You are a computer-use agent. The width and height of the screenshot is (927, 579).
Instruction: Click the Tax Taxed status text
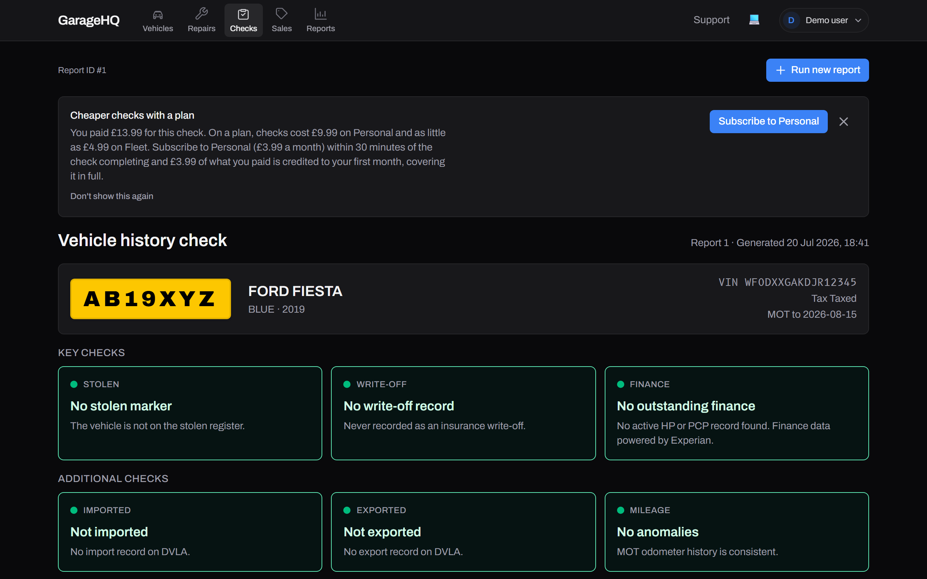(834, 298)
